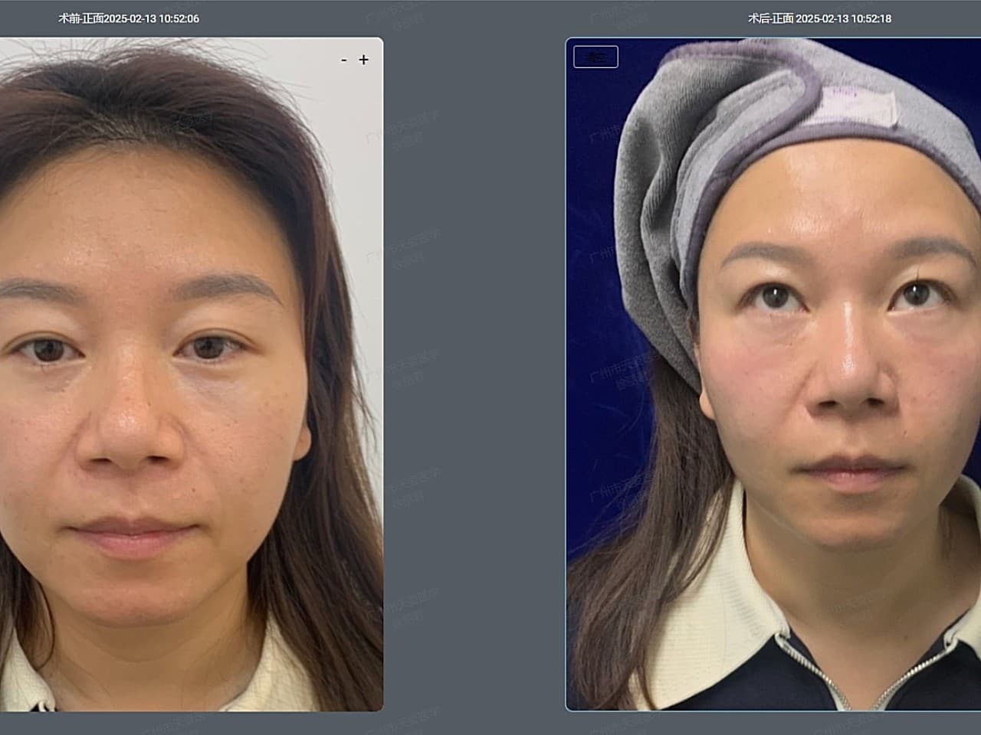This screenshot has height=735, width=981.
Task: Click the plus zoom-in icon on before photo
Action: [364, 60]
